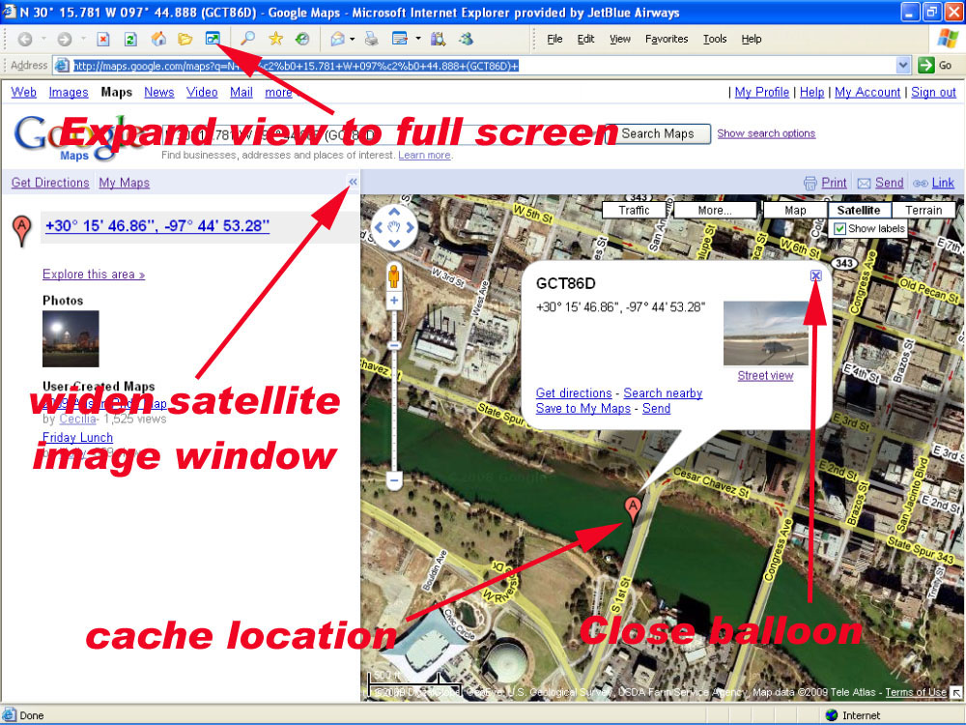The width and height of the screenshot is (966, 725).
Task: Refresh the page with the green icon
Action: [130, 40]
